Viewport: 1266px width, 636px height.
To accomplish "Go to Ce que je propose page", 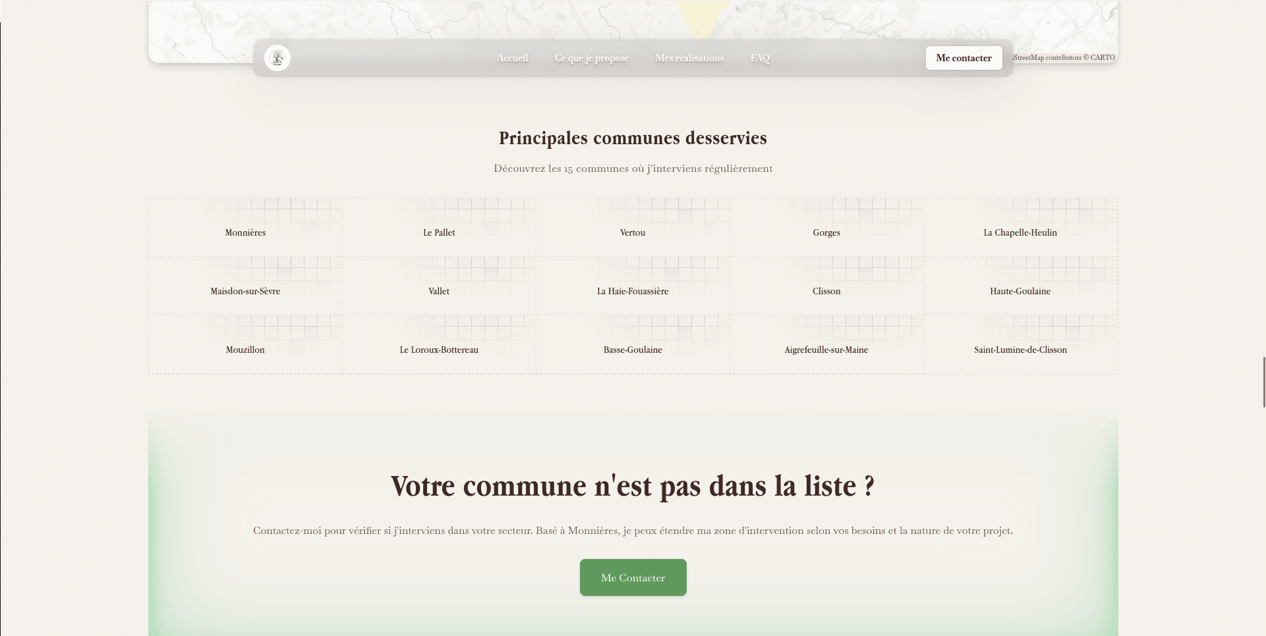I will point(591,58).
